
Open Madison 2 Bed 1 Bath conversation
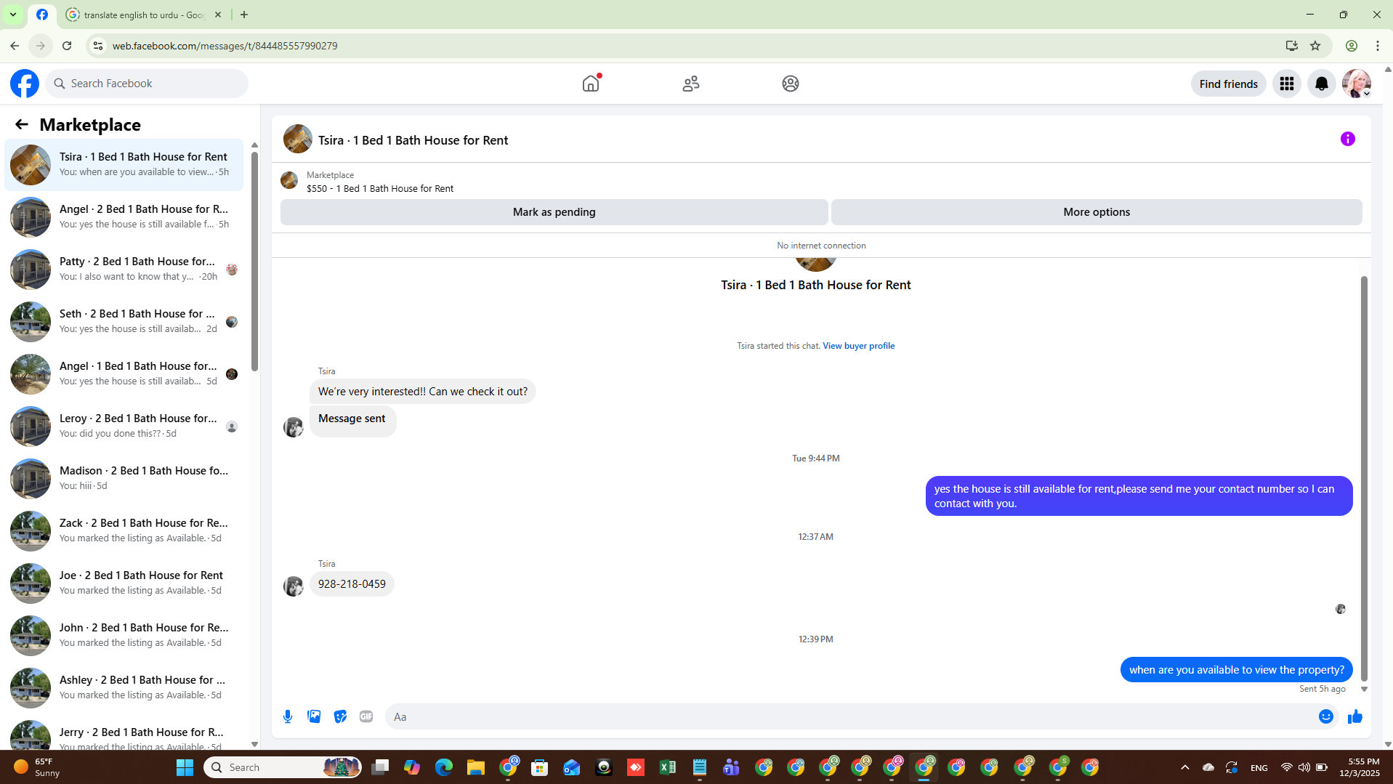tap(124, 478)
